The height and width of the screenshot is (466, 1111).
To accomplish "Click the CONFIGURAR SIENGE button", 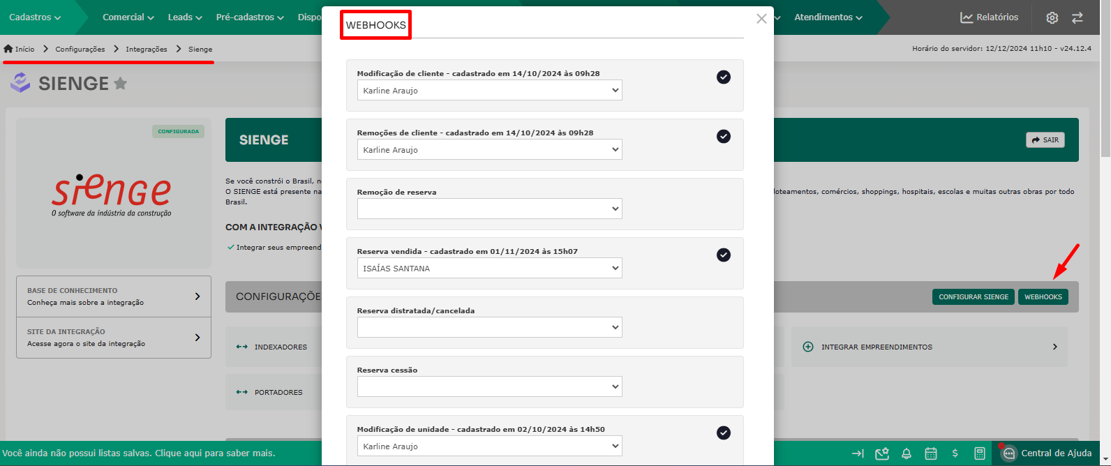I will click(974, 296).
